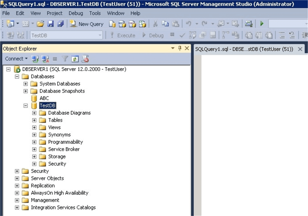Viewport: 308px width, 216px height.
Task: Select the SQLQuery1.sql document tab
Action: (244, 49)
